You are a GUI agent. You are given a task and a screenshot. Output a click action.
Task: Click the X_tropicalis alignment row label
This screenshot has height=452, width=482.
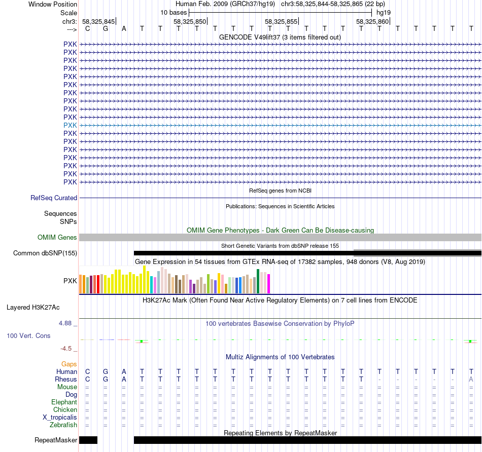pyautogui.click(x=60, y=418)
